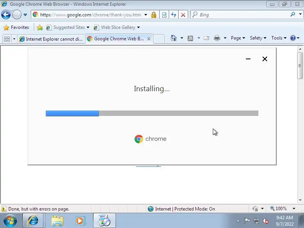
Task: Expand the Home button dropdown arrow
Action: click(182, 38)
